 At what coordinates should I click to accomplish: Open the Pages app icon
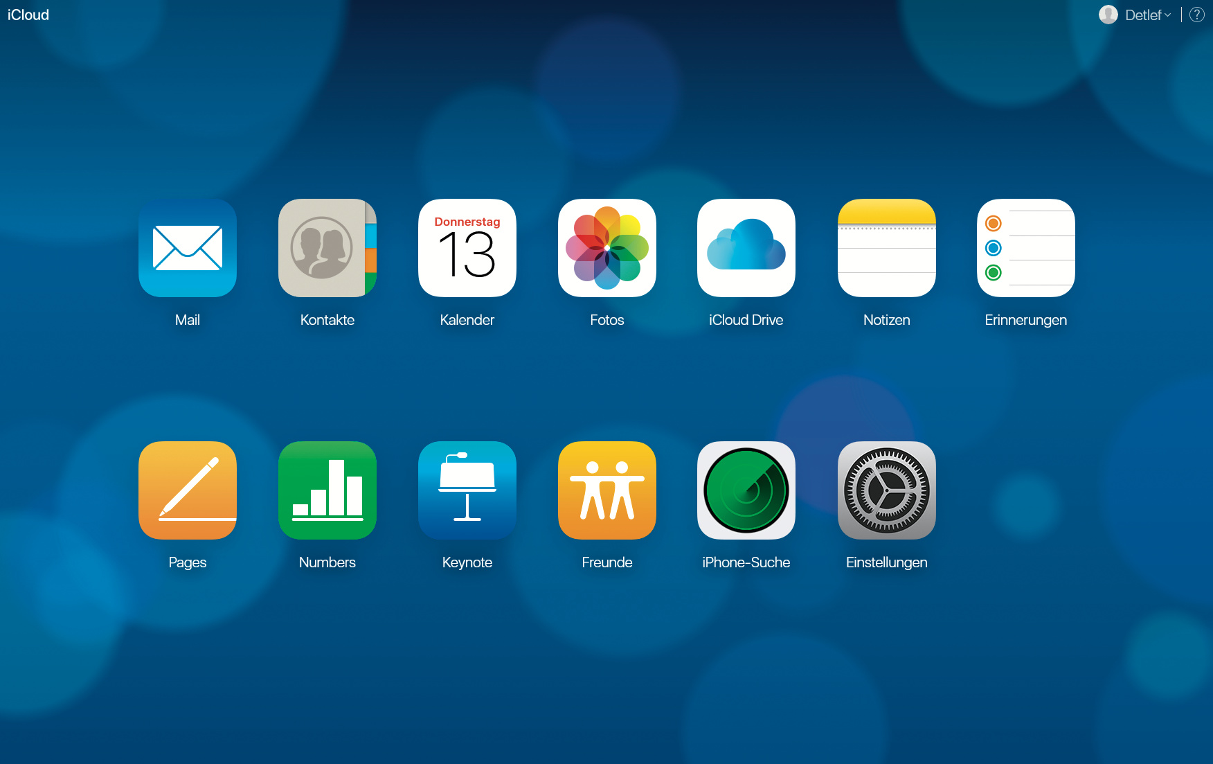point(188,490)
